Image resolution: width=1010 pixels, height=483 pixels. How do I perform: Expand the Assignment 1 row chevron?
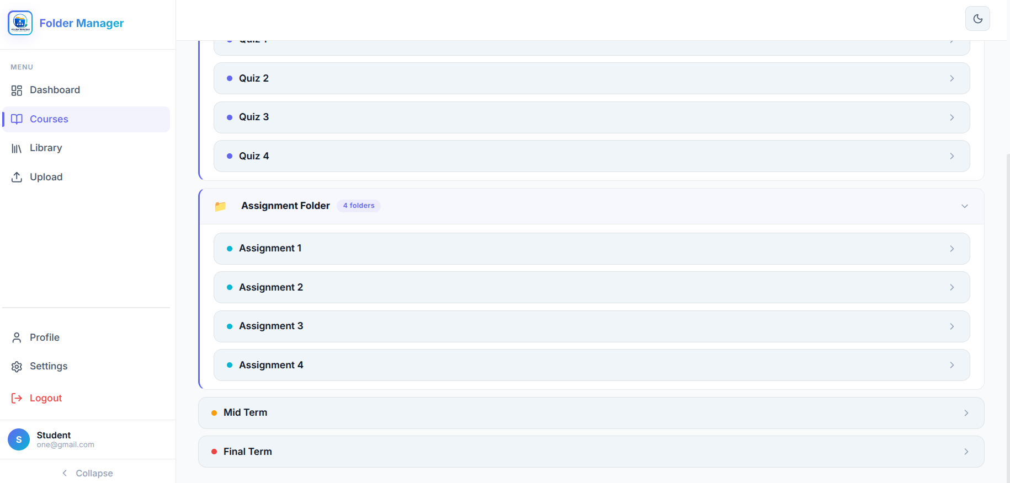952,249
